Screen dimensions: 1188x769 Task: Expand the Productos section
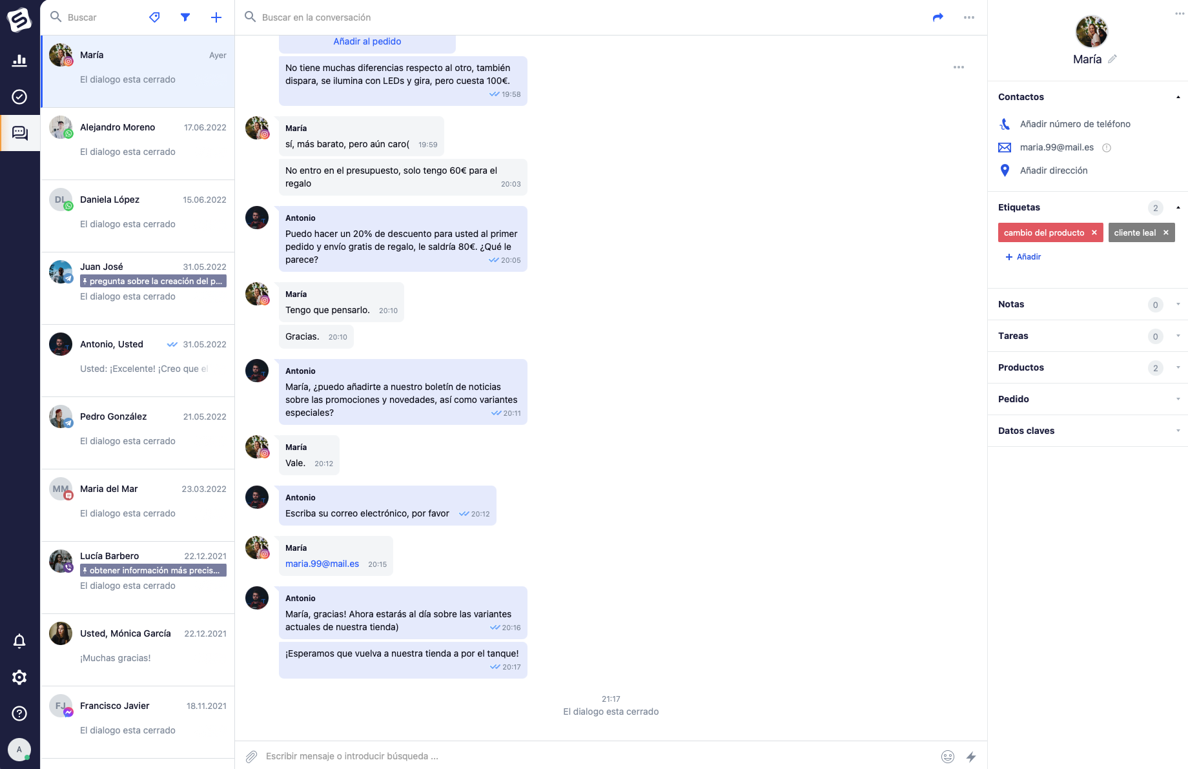(1088, 367)
